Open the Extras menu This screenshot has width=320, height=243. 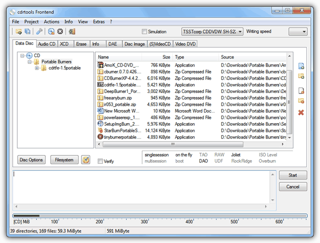pos(99,22)
